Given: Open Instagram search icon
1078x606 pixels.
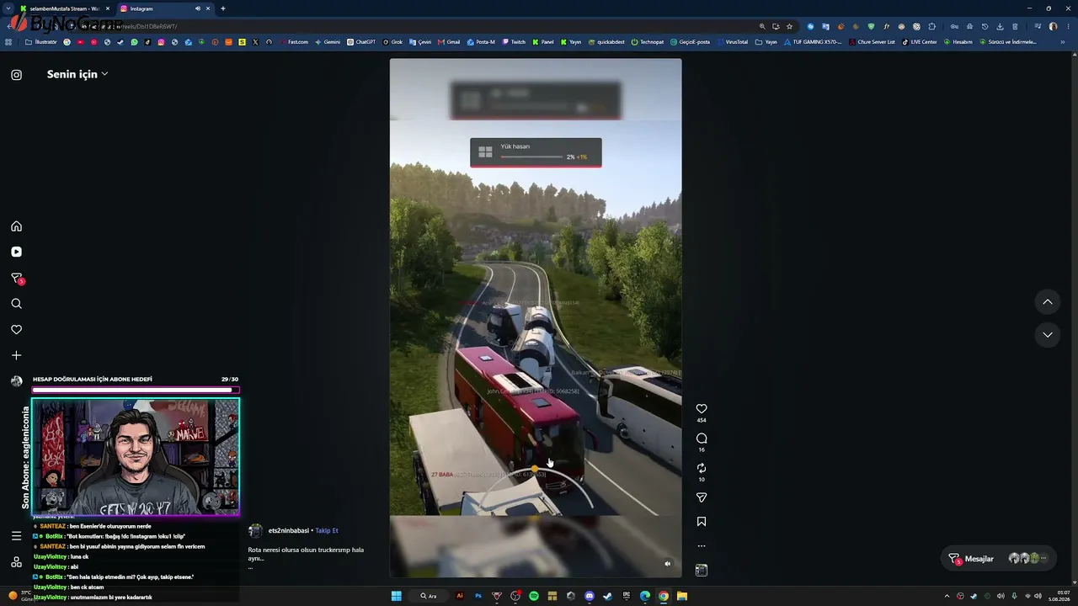Looking at the screenshot, I should [x=16, y=304].
